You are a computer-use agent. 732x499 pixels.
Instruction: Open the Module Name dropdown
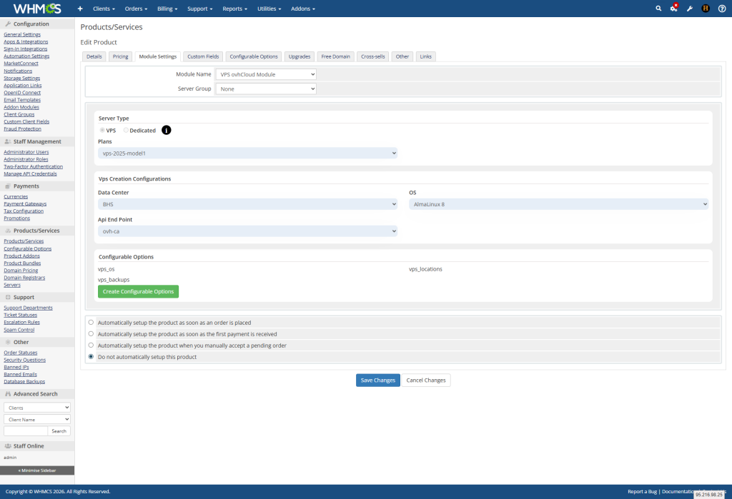[265, 74]
